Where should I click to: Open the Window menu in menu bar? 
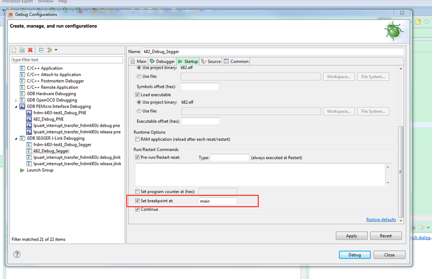pos(45,1)
